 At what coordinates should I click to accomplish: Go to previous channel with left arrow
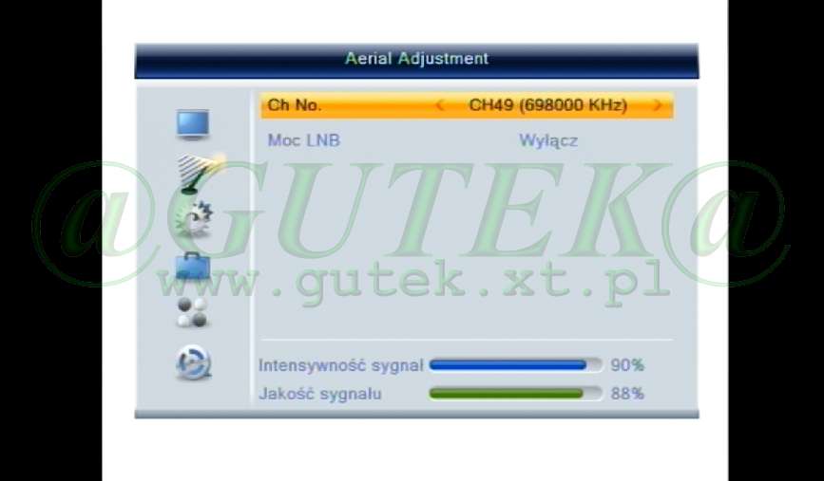pyautogui.click(x=440, y=105)
